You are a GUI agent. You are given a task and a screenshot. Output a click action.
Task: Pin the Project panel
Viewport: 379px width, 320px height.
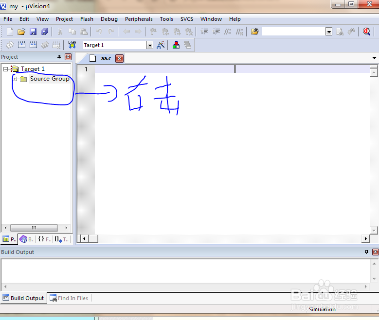tap(59, 57)
